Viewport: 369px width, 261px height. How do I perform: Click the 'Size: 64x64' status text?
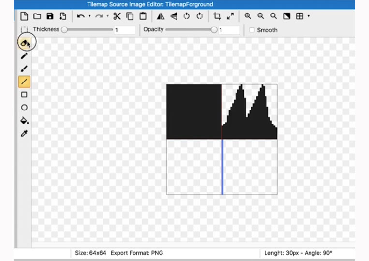(x=90, y=253)
